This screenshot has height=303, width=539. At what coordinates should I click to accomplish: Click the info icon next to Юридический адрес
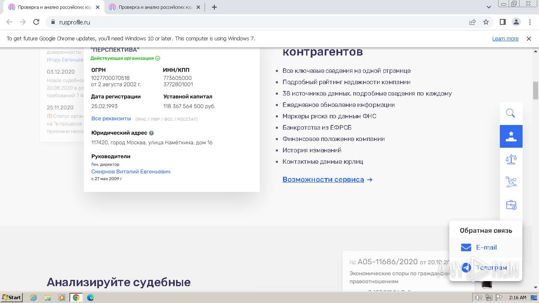pyautogui.click(x=152, y=133)
